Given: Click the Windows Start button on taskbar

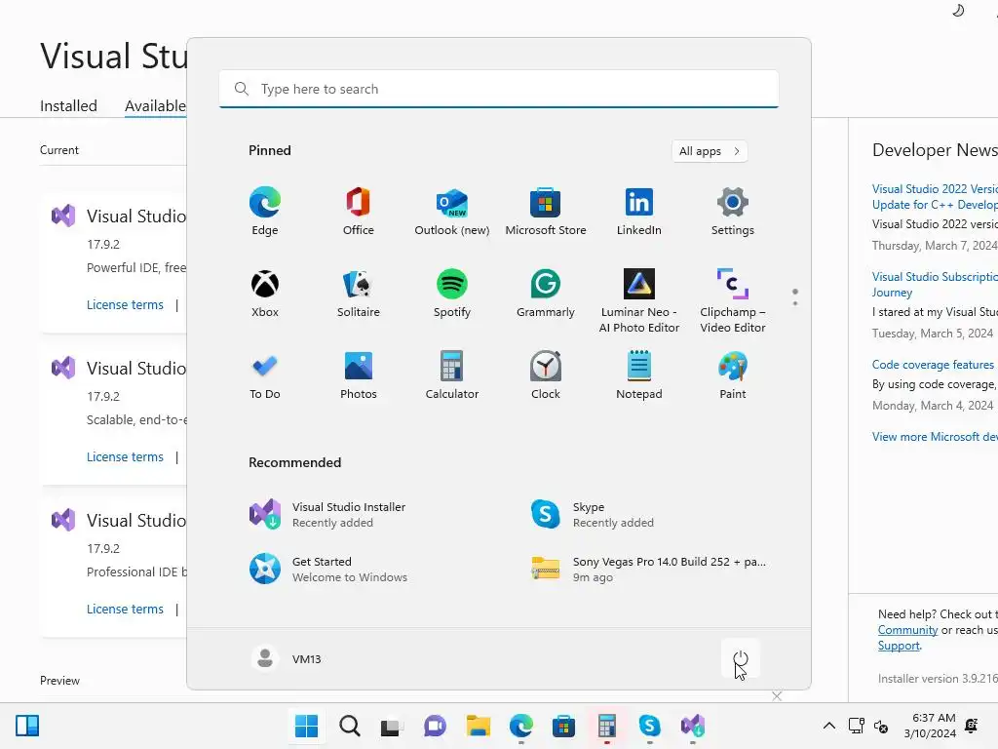Looking at the screenshot, I should coord(306,726).
